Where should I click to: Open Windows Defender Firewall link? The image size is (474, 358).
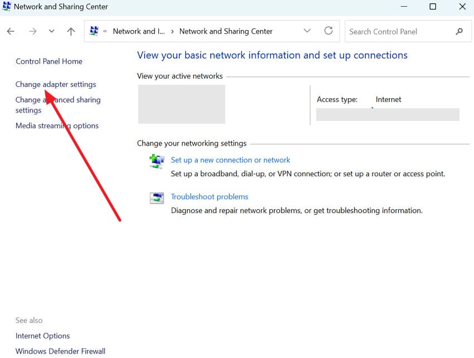click(60, 351)
